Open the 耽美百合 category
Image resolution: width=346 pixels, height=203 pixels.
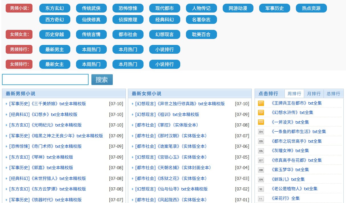coord(201,34)
